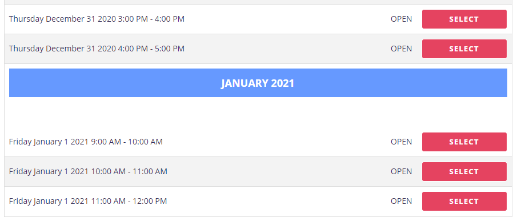Image resolution: width=517 pixels, height=217 pixels.
Task: Click the partially visible gray row at top
Action: tap(258, 2)
